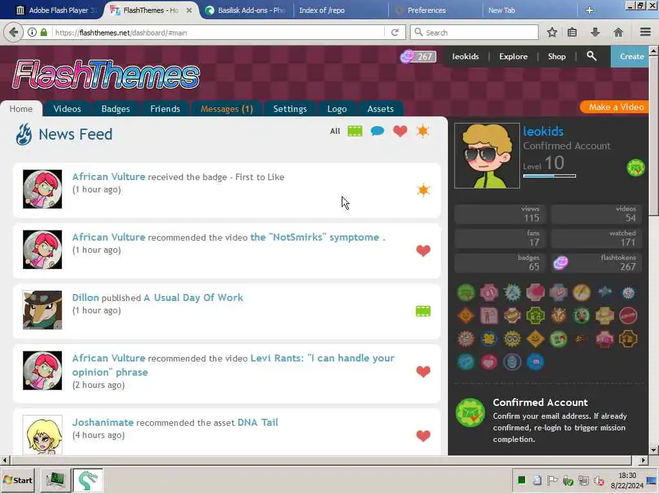
Task: Click the heart icon on NotSmirks symptome entry
Action: coord(423,250)
